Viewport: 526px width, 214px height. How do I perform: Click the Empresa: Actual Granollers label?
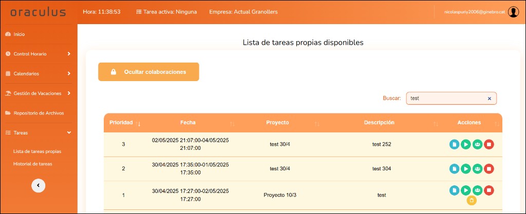point(243,12)
